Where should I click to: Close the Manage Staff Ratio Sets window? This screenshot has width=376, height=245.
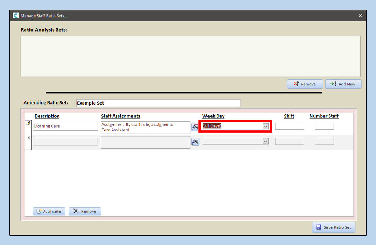pos(360,16)
